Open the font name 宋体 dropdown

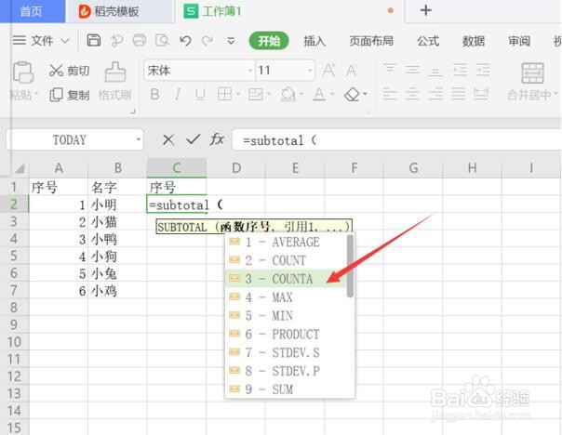(250, 70)
